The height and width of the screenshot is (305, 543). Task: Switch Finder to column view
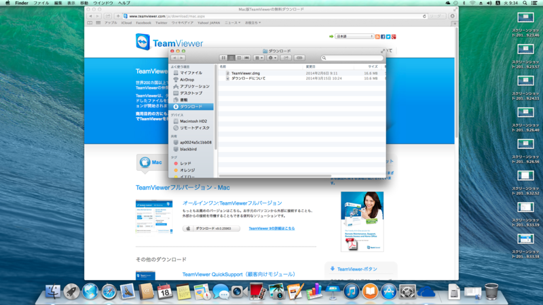pos(239,58)
